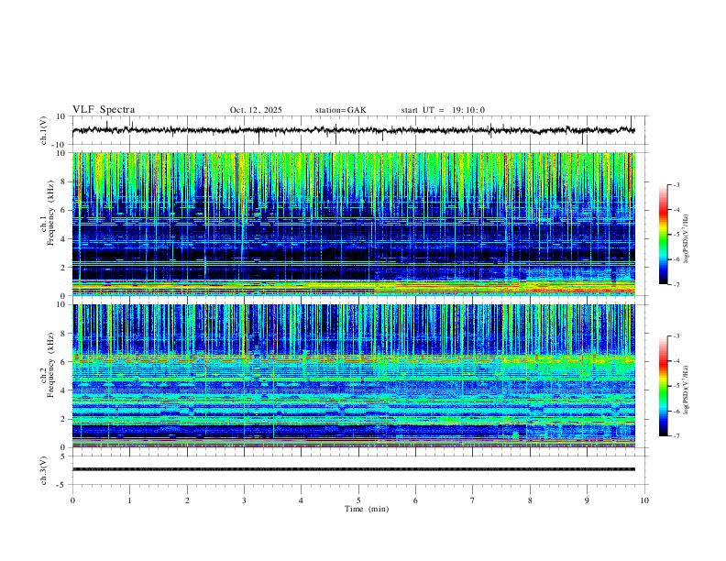Select the start time value "19:10:0"

tap(468, 110)
